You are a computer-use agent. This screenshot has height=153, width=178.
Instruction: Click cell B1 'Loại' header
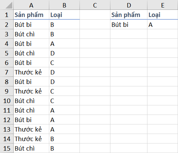[x=64, y=15]
